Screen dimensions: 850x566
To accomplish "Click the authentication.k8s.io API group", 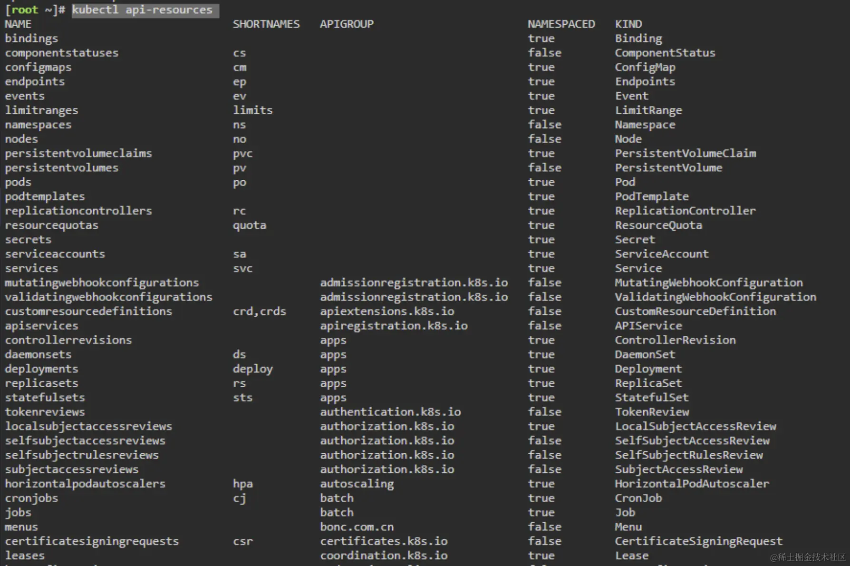I will tap(390, 412).
